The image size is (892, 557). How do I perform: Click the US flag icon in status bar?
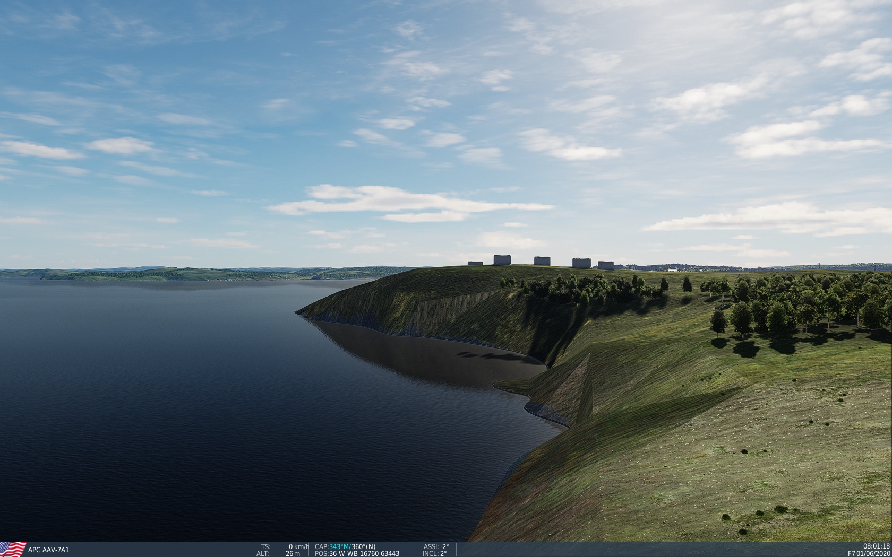click(13, 549)
